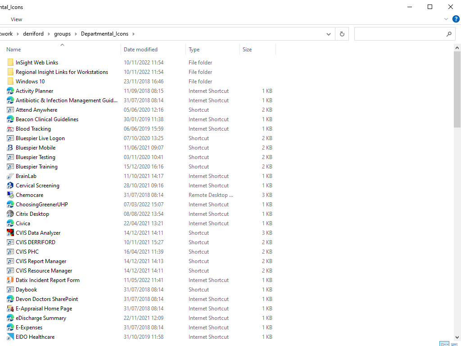This screenshot has height=346, width=461.
Task: Open the View ribbon tab
Action: (17, 19)
